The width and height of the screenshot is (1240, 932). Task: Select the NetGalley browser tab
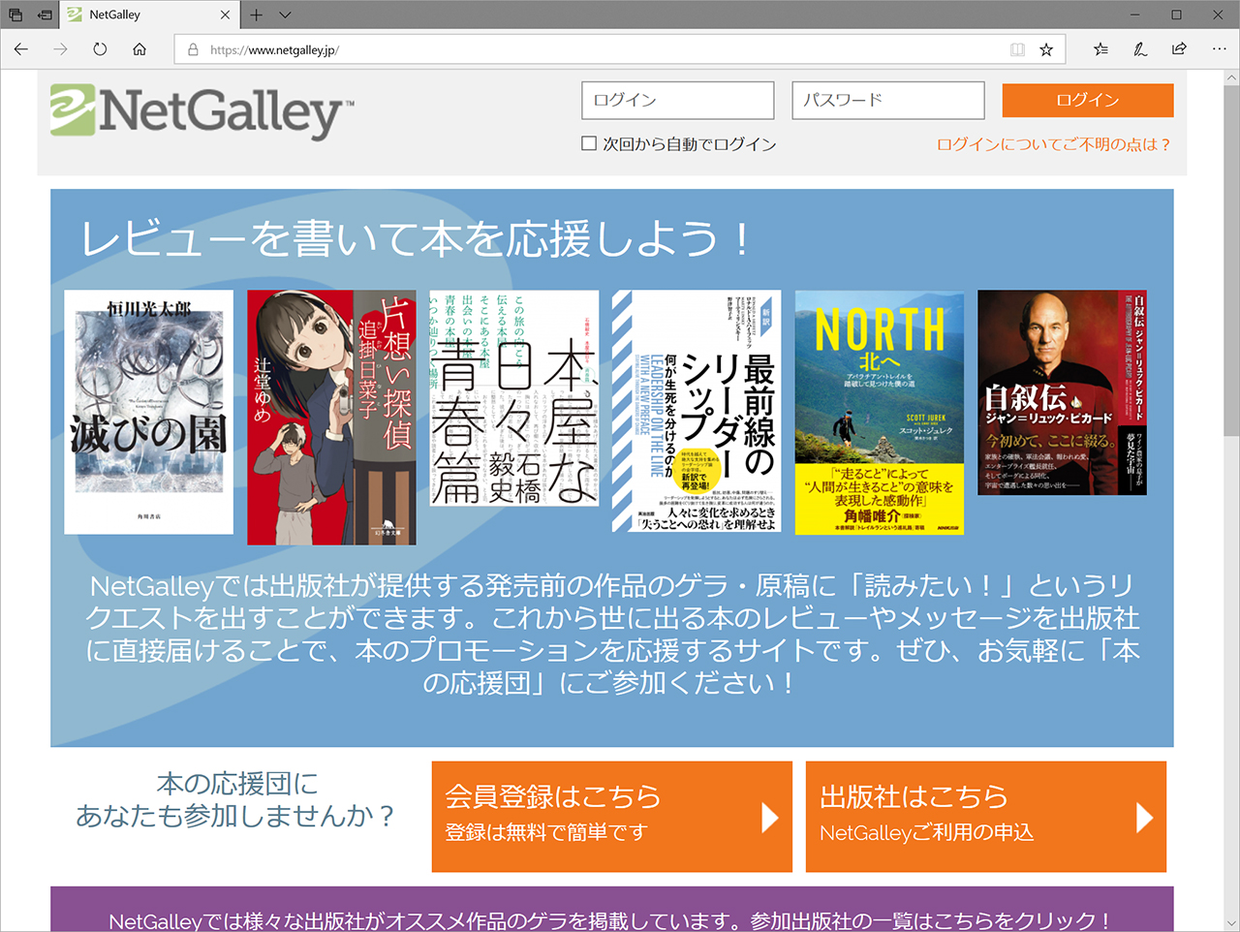point(149,15)
